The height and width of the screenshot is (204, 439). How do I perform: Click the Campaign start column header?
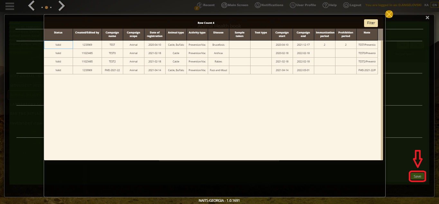[282, 34]
